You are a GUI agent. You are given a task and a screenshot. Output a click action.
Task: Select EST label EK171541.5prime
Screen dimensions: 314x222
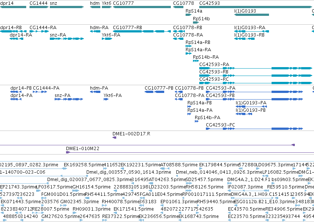pos(134,209)
